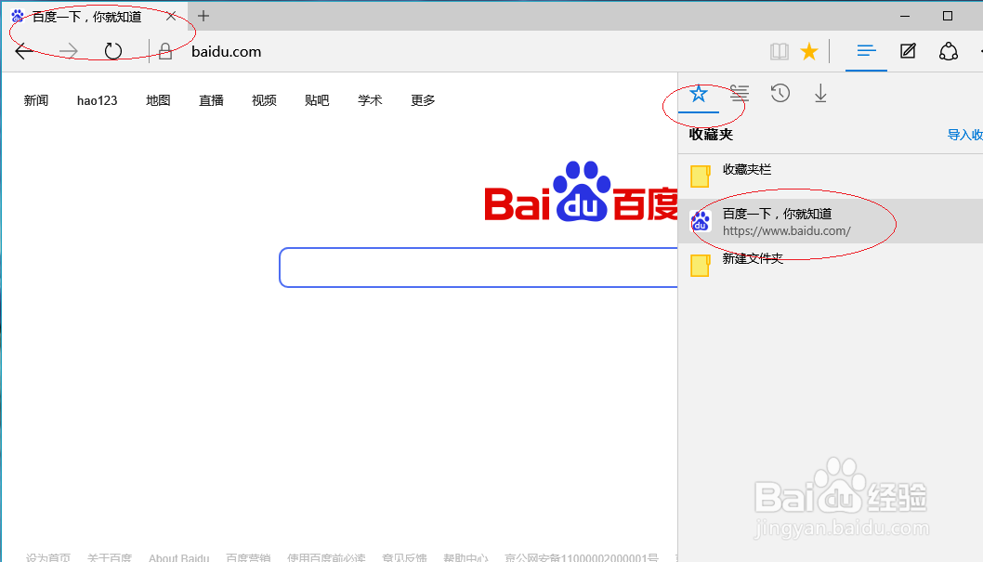Go back with the back arrow
Image resolution: width=983 pixels, height=562 pixels.
[x=24, y=51]
